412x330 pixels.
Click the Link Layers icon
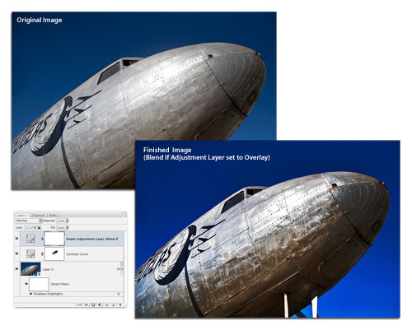tap(79, 304)
